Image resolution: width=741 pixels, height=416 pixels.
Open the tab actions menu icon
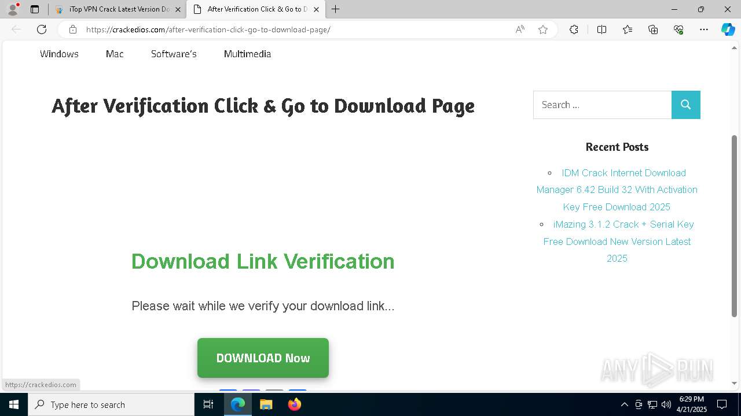click(x=35, y=9)
